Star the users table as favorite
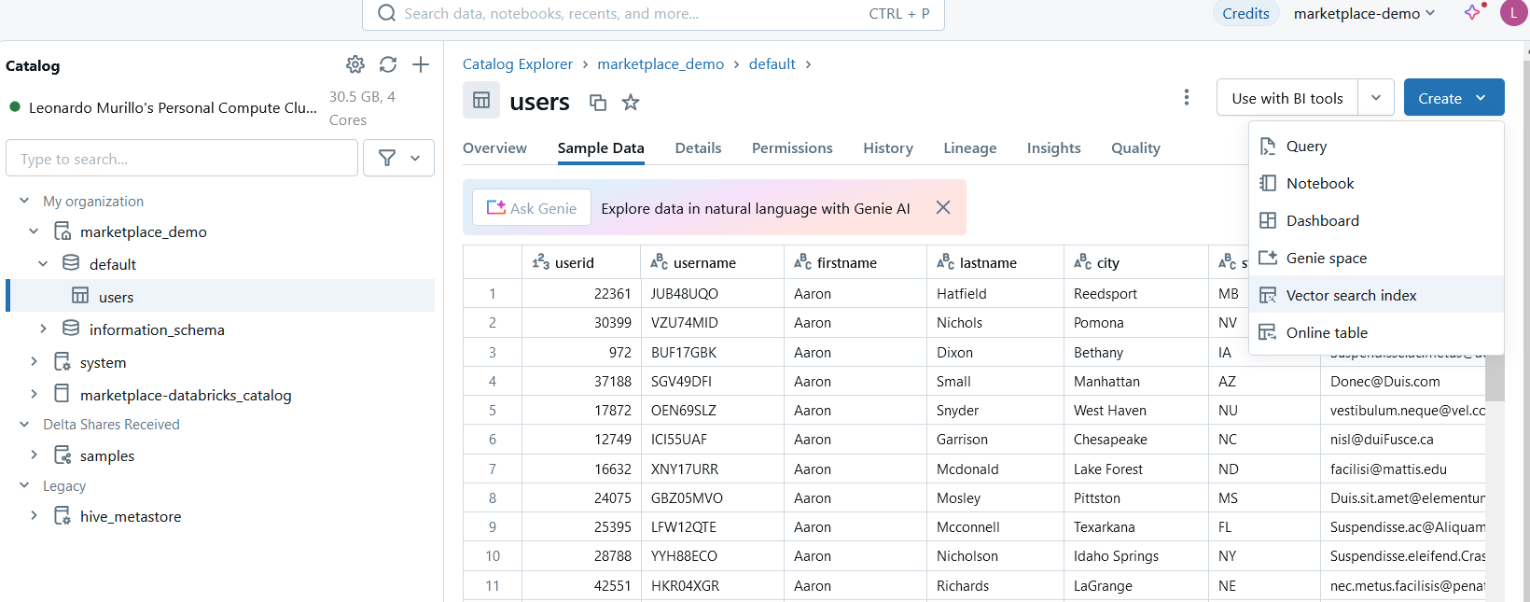The height and width of the screenshot is (602, 1530). [x=631, y=103]
